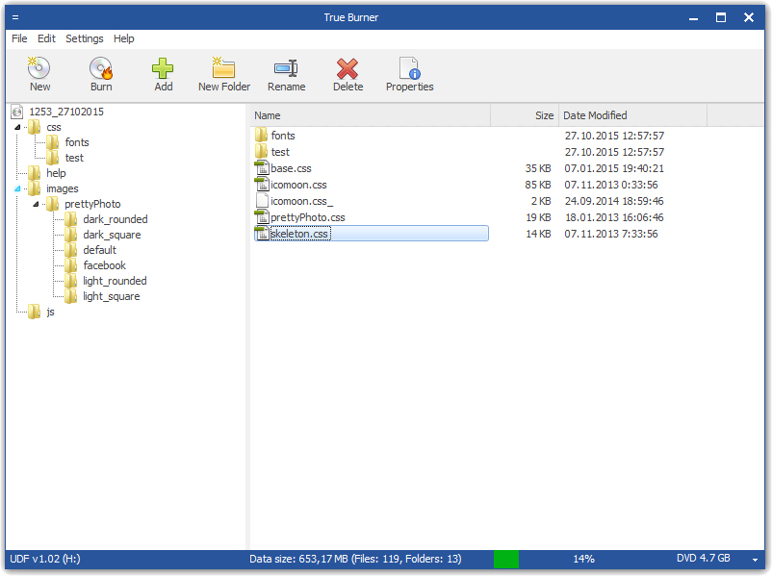Viewport: 772px width, 576px height.
Task: Click the css folder icon in tree
Action: (x=35, y=127)
